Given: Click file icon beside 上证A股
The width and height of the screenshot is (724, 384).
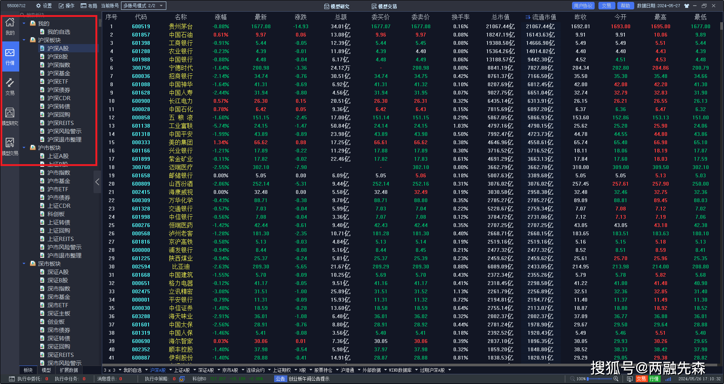Looking at the screenshot, I should pos(42,156).
